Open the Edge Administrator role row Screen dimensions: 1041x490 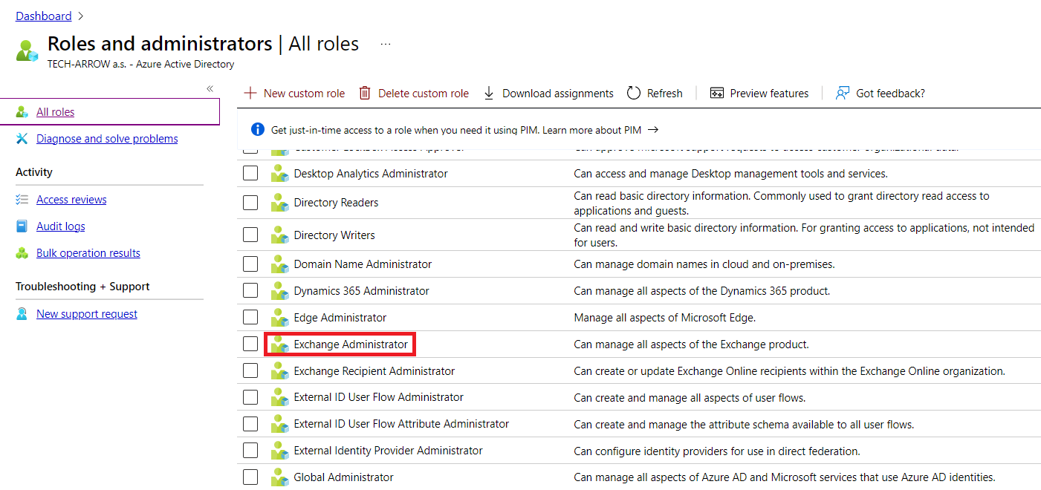pos(340,318)
